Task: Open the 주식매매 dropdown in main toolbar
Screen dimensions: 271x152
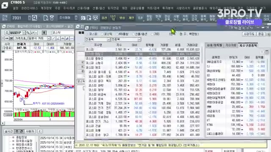Action: (x=76, y=18)
